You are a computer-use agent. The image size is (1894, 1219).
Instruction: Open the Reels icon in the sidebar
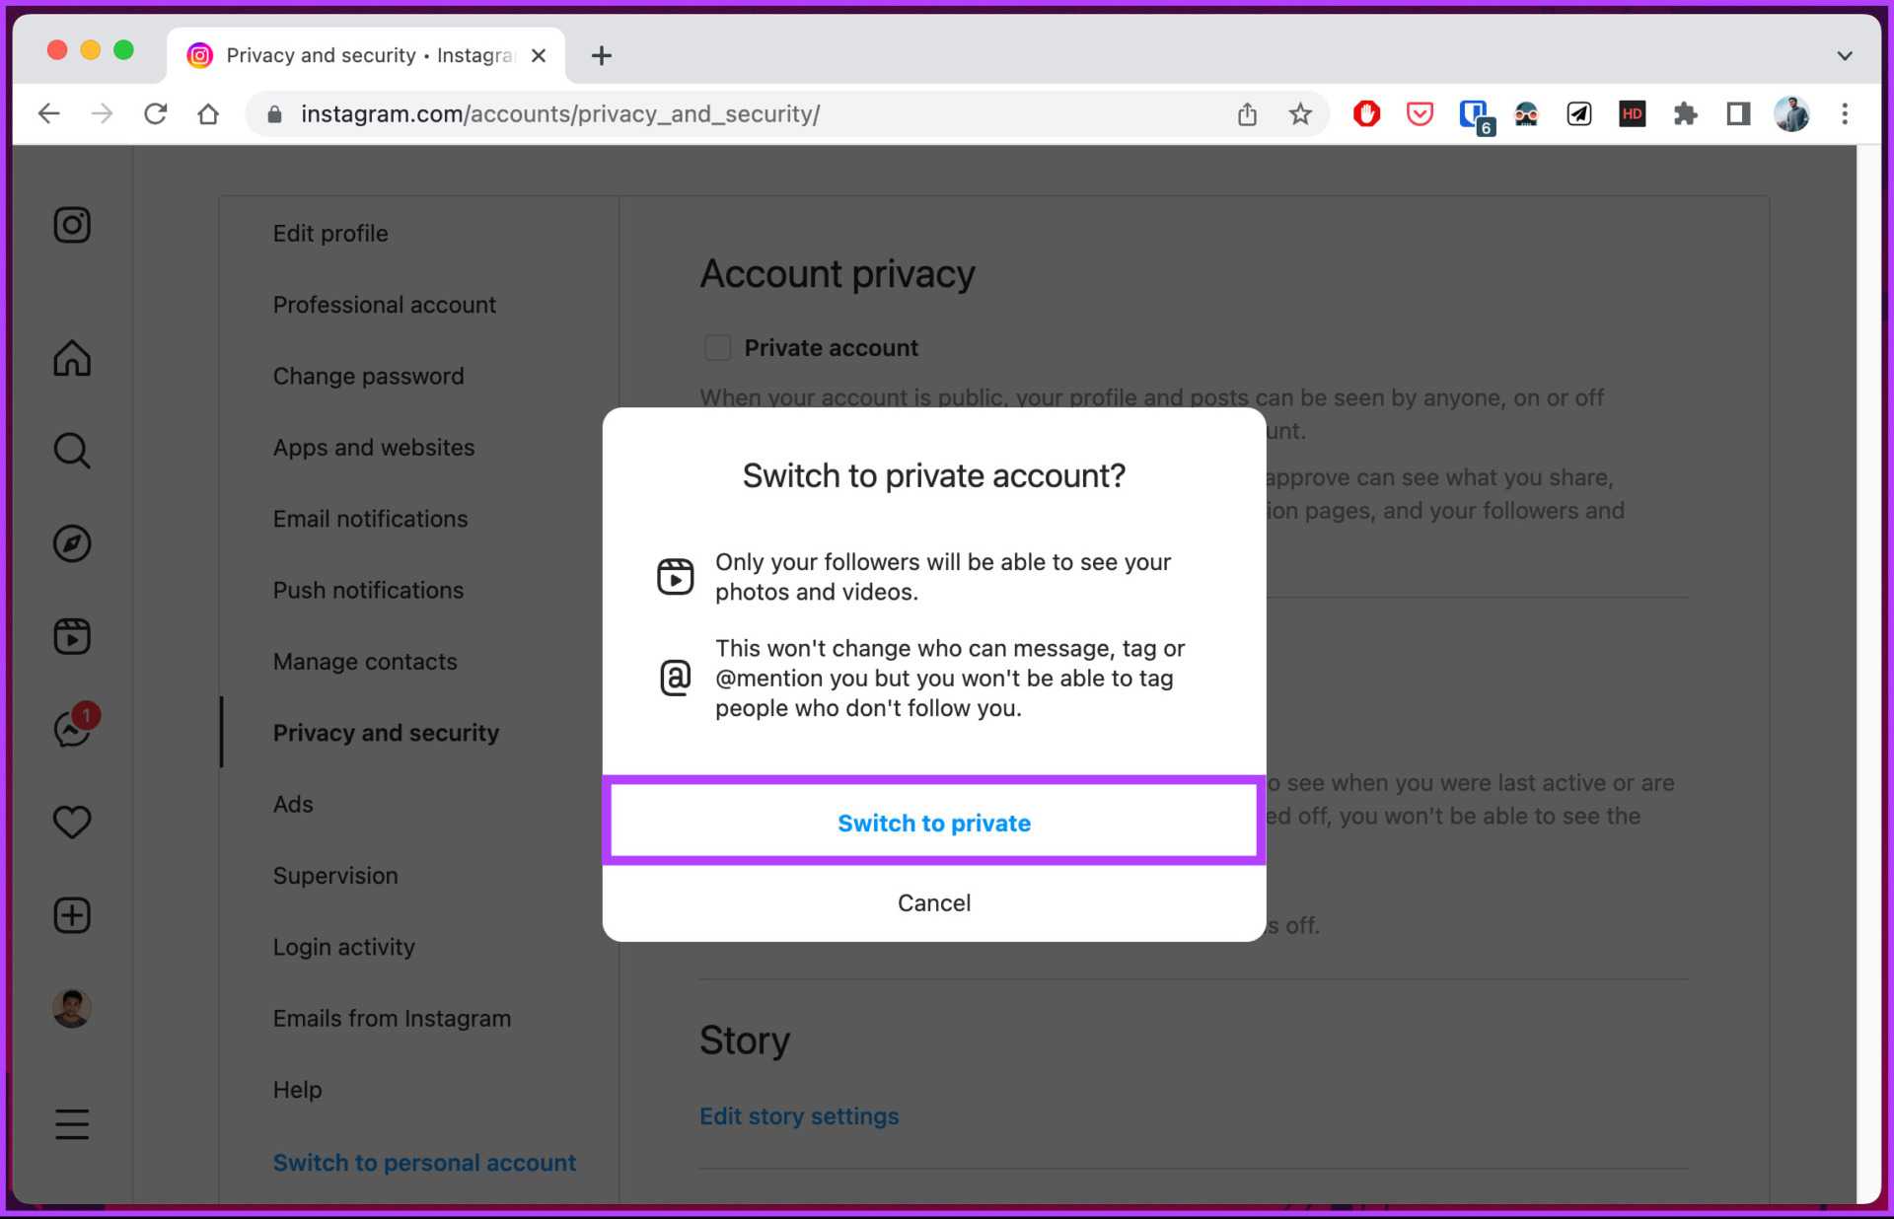72,636
